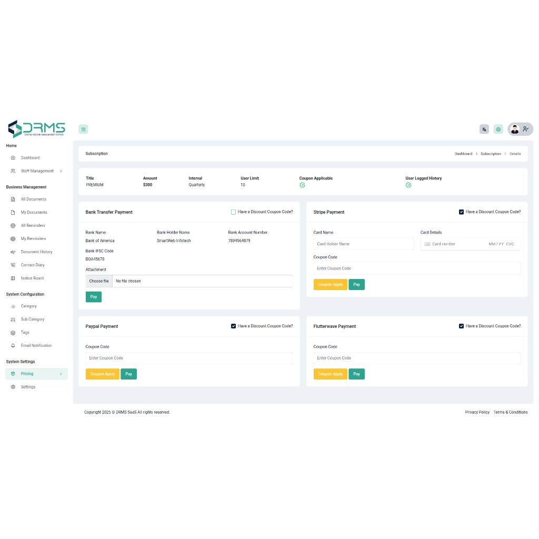The image size is (539, 539).
Task: Click Subscription breadcrumb link
Action: tap(491, 154)
